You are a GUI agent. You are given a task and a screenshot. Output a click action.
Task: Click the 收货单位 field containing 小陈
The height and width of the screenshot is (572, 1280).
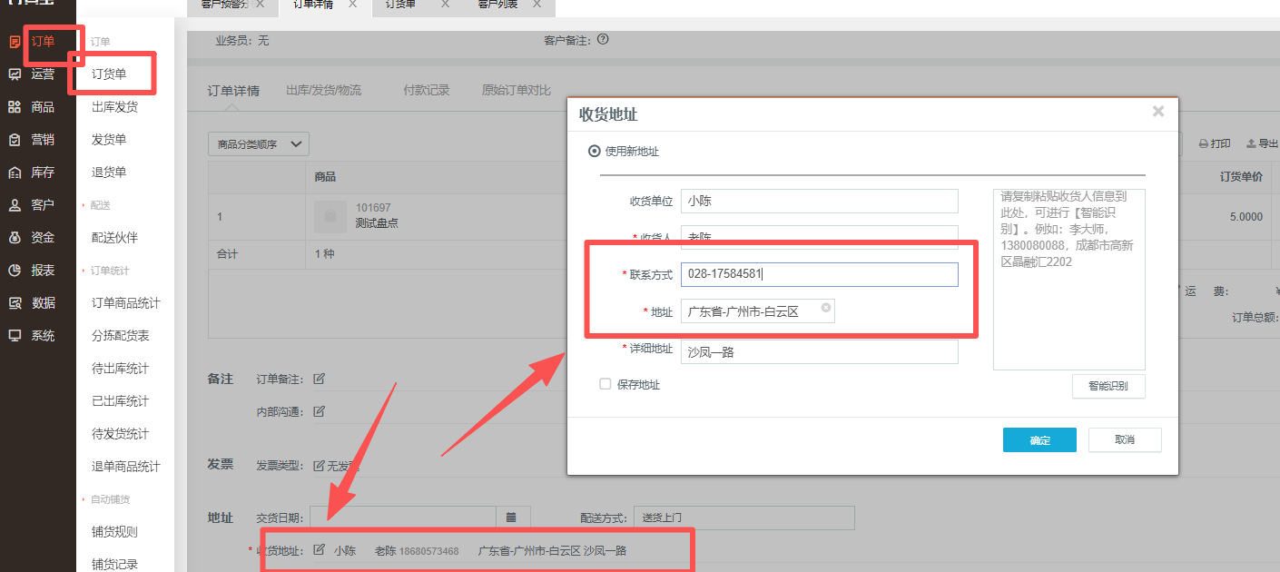(820, 201)
